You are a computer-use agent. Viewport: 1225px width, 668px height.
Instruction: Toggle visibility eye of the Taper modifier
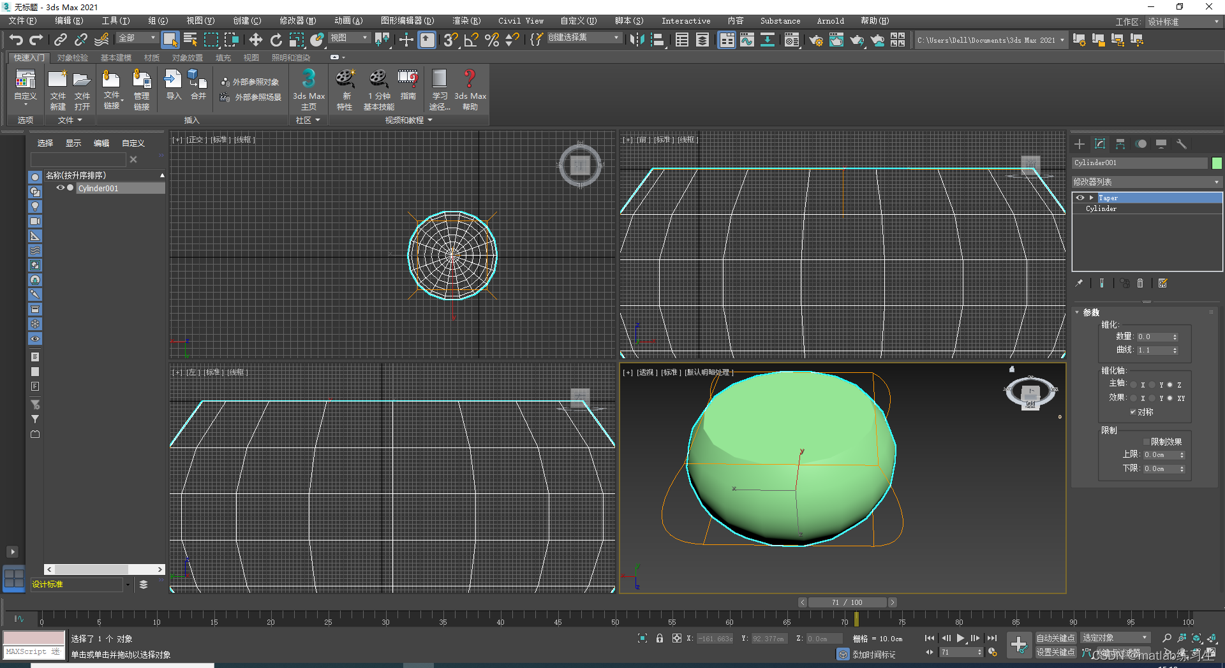[1080, 198]
